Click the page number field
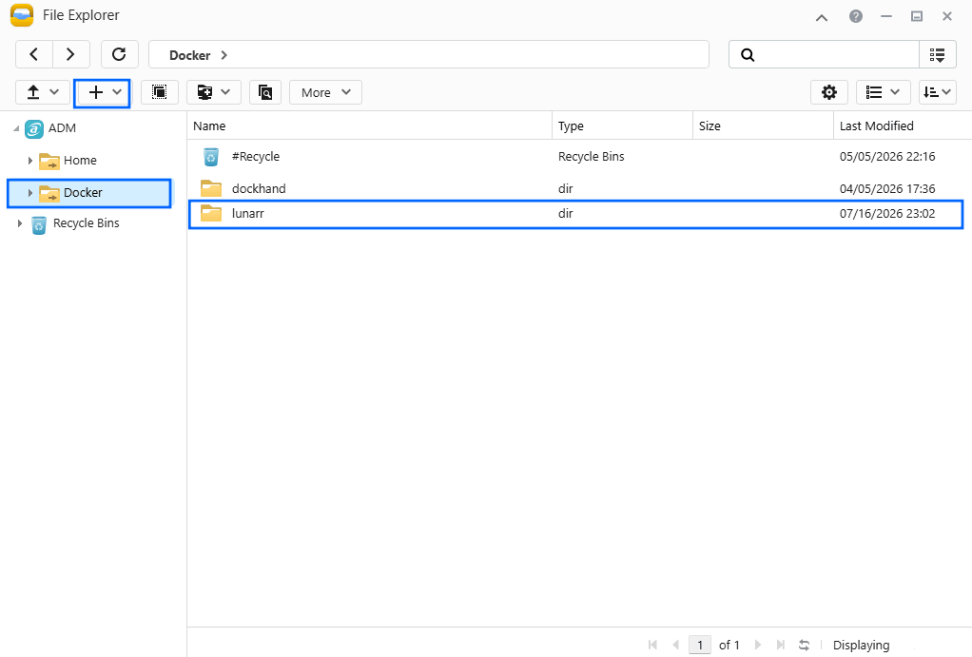Viewport: 972px width, 657px height. pyautogui.click(x=700, y=645)
